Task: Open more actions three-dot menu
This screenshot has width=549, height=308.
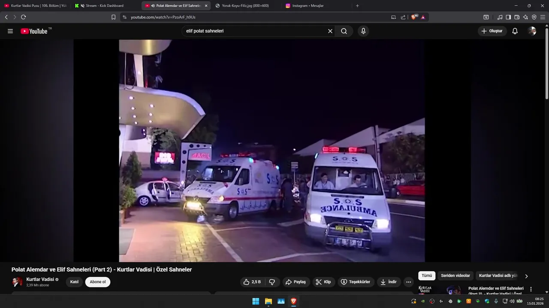Action: coord(408,282)
